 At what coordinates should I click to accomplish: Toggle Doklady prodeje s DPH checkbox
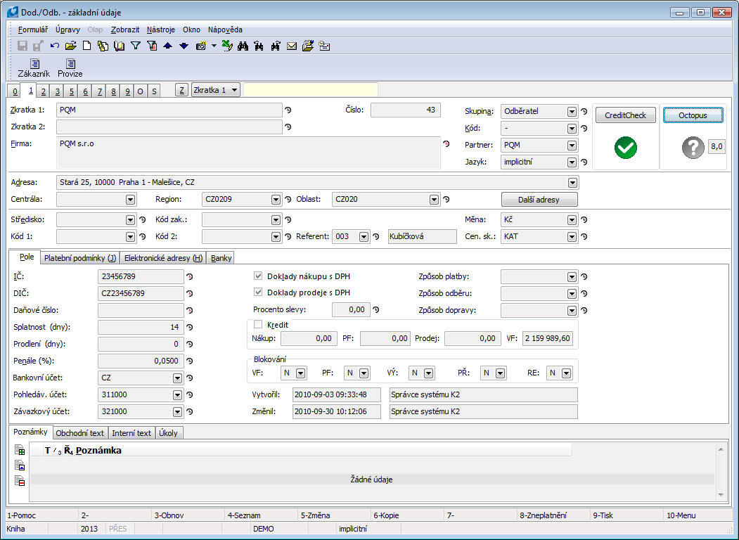[x=258, y=292]
